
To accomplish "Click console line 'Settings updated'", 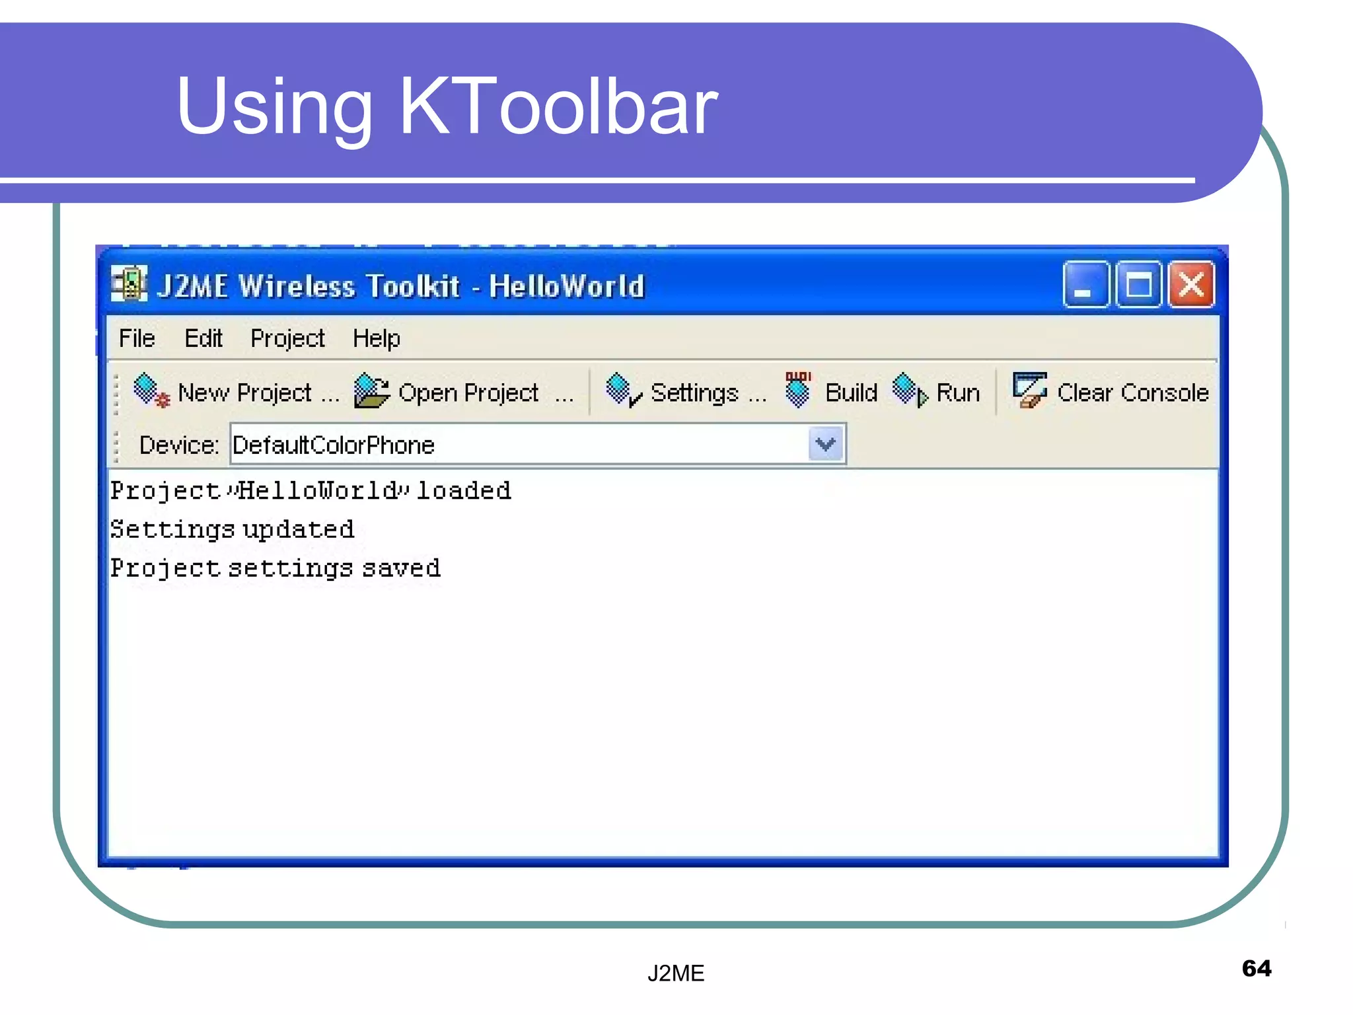I will coord(232,529).
